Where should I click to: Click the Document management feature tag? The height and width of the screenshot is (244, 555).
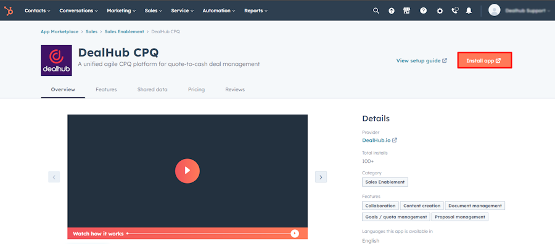(475, 205)
